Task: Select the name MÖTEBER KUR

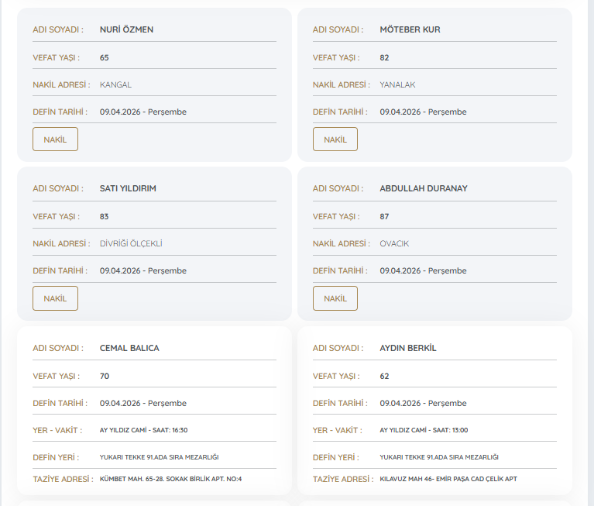Action: 410,29
